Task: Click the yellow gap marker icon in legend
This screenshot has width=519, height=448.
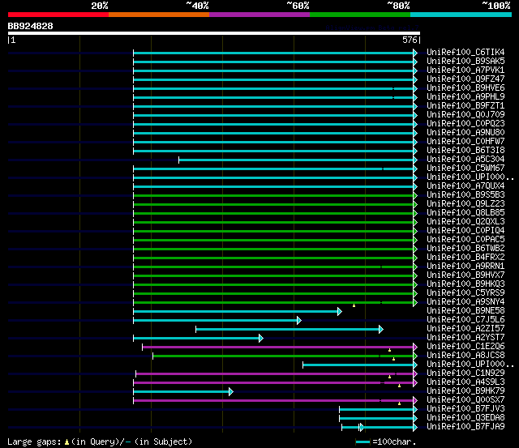Action: 66,442
